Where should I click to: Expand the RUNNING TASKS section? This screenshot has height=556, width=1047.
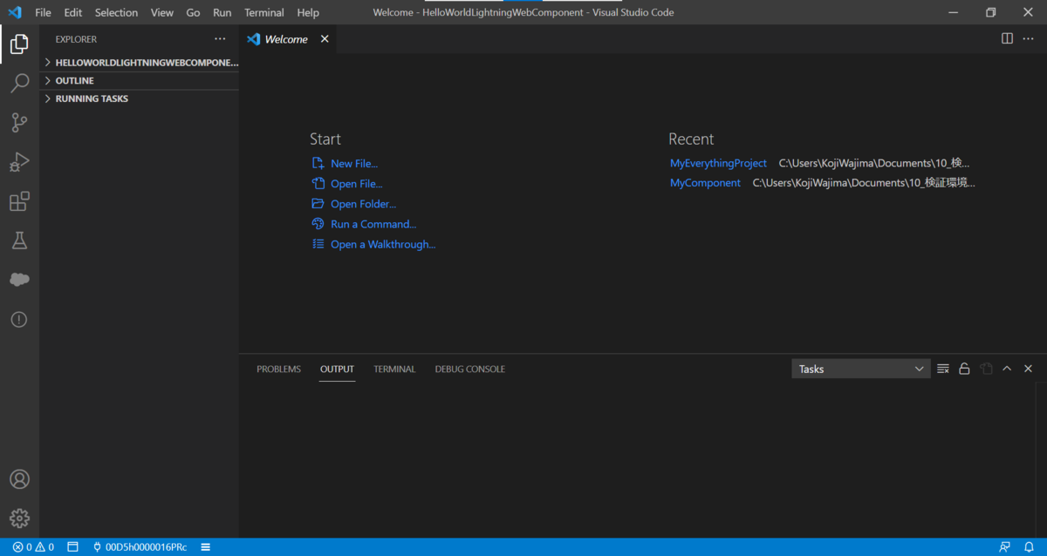(x=141, y=98)
